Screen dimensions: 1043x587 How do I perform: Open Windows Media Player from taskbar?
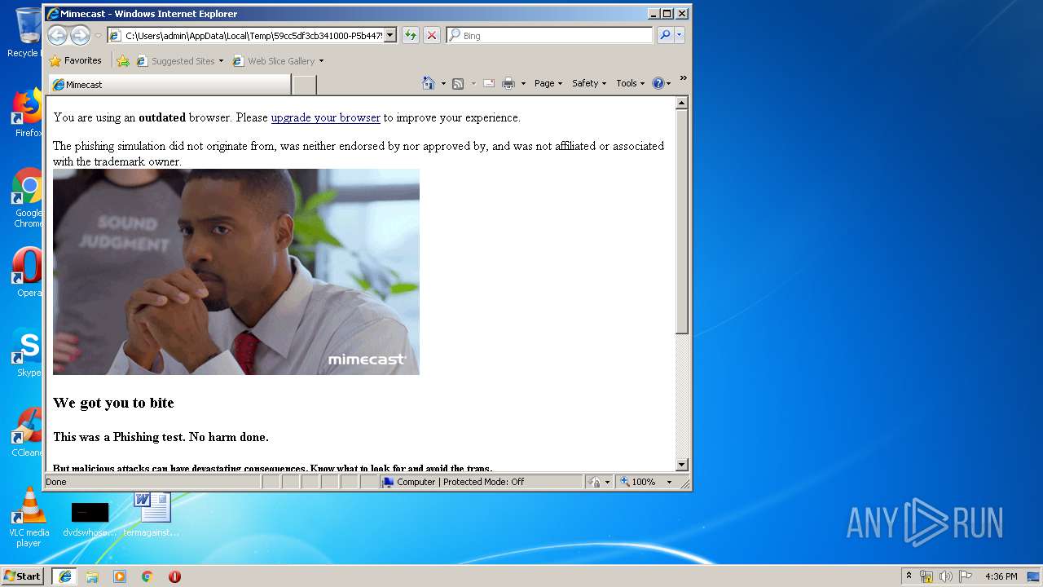point(120,576)
